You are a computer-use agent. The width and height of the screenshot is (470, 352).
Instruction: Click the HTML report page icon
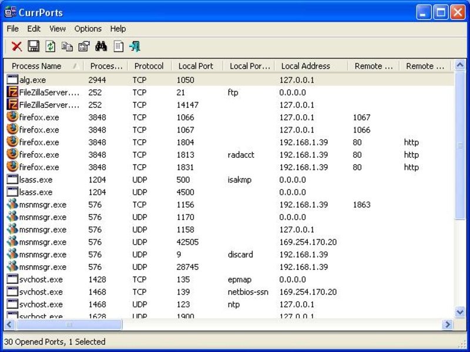(x=118, y=46)
